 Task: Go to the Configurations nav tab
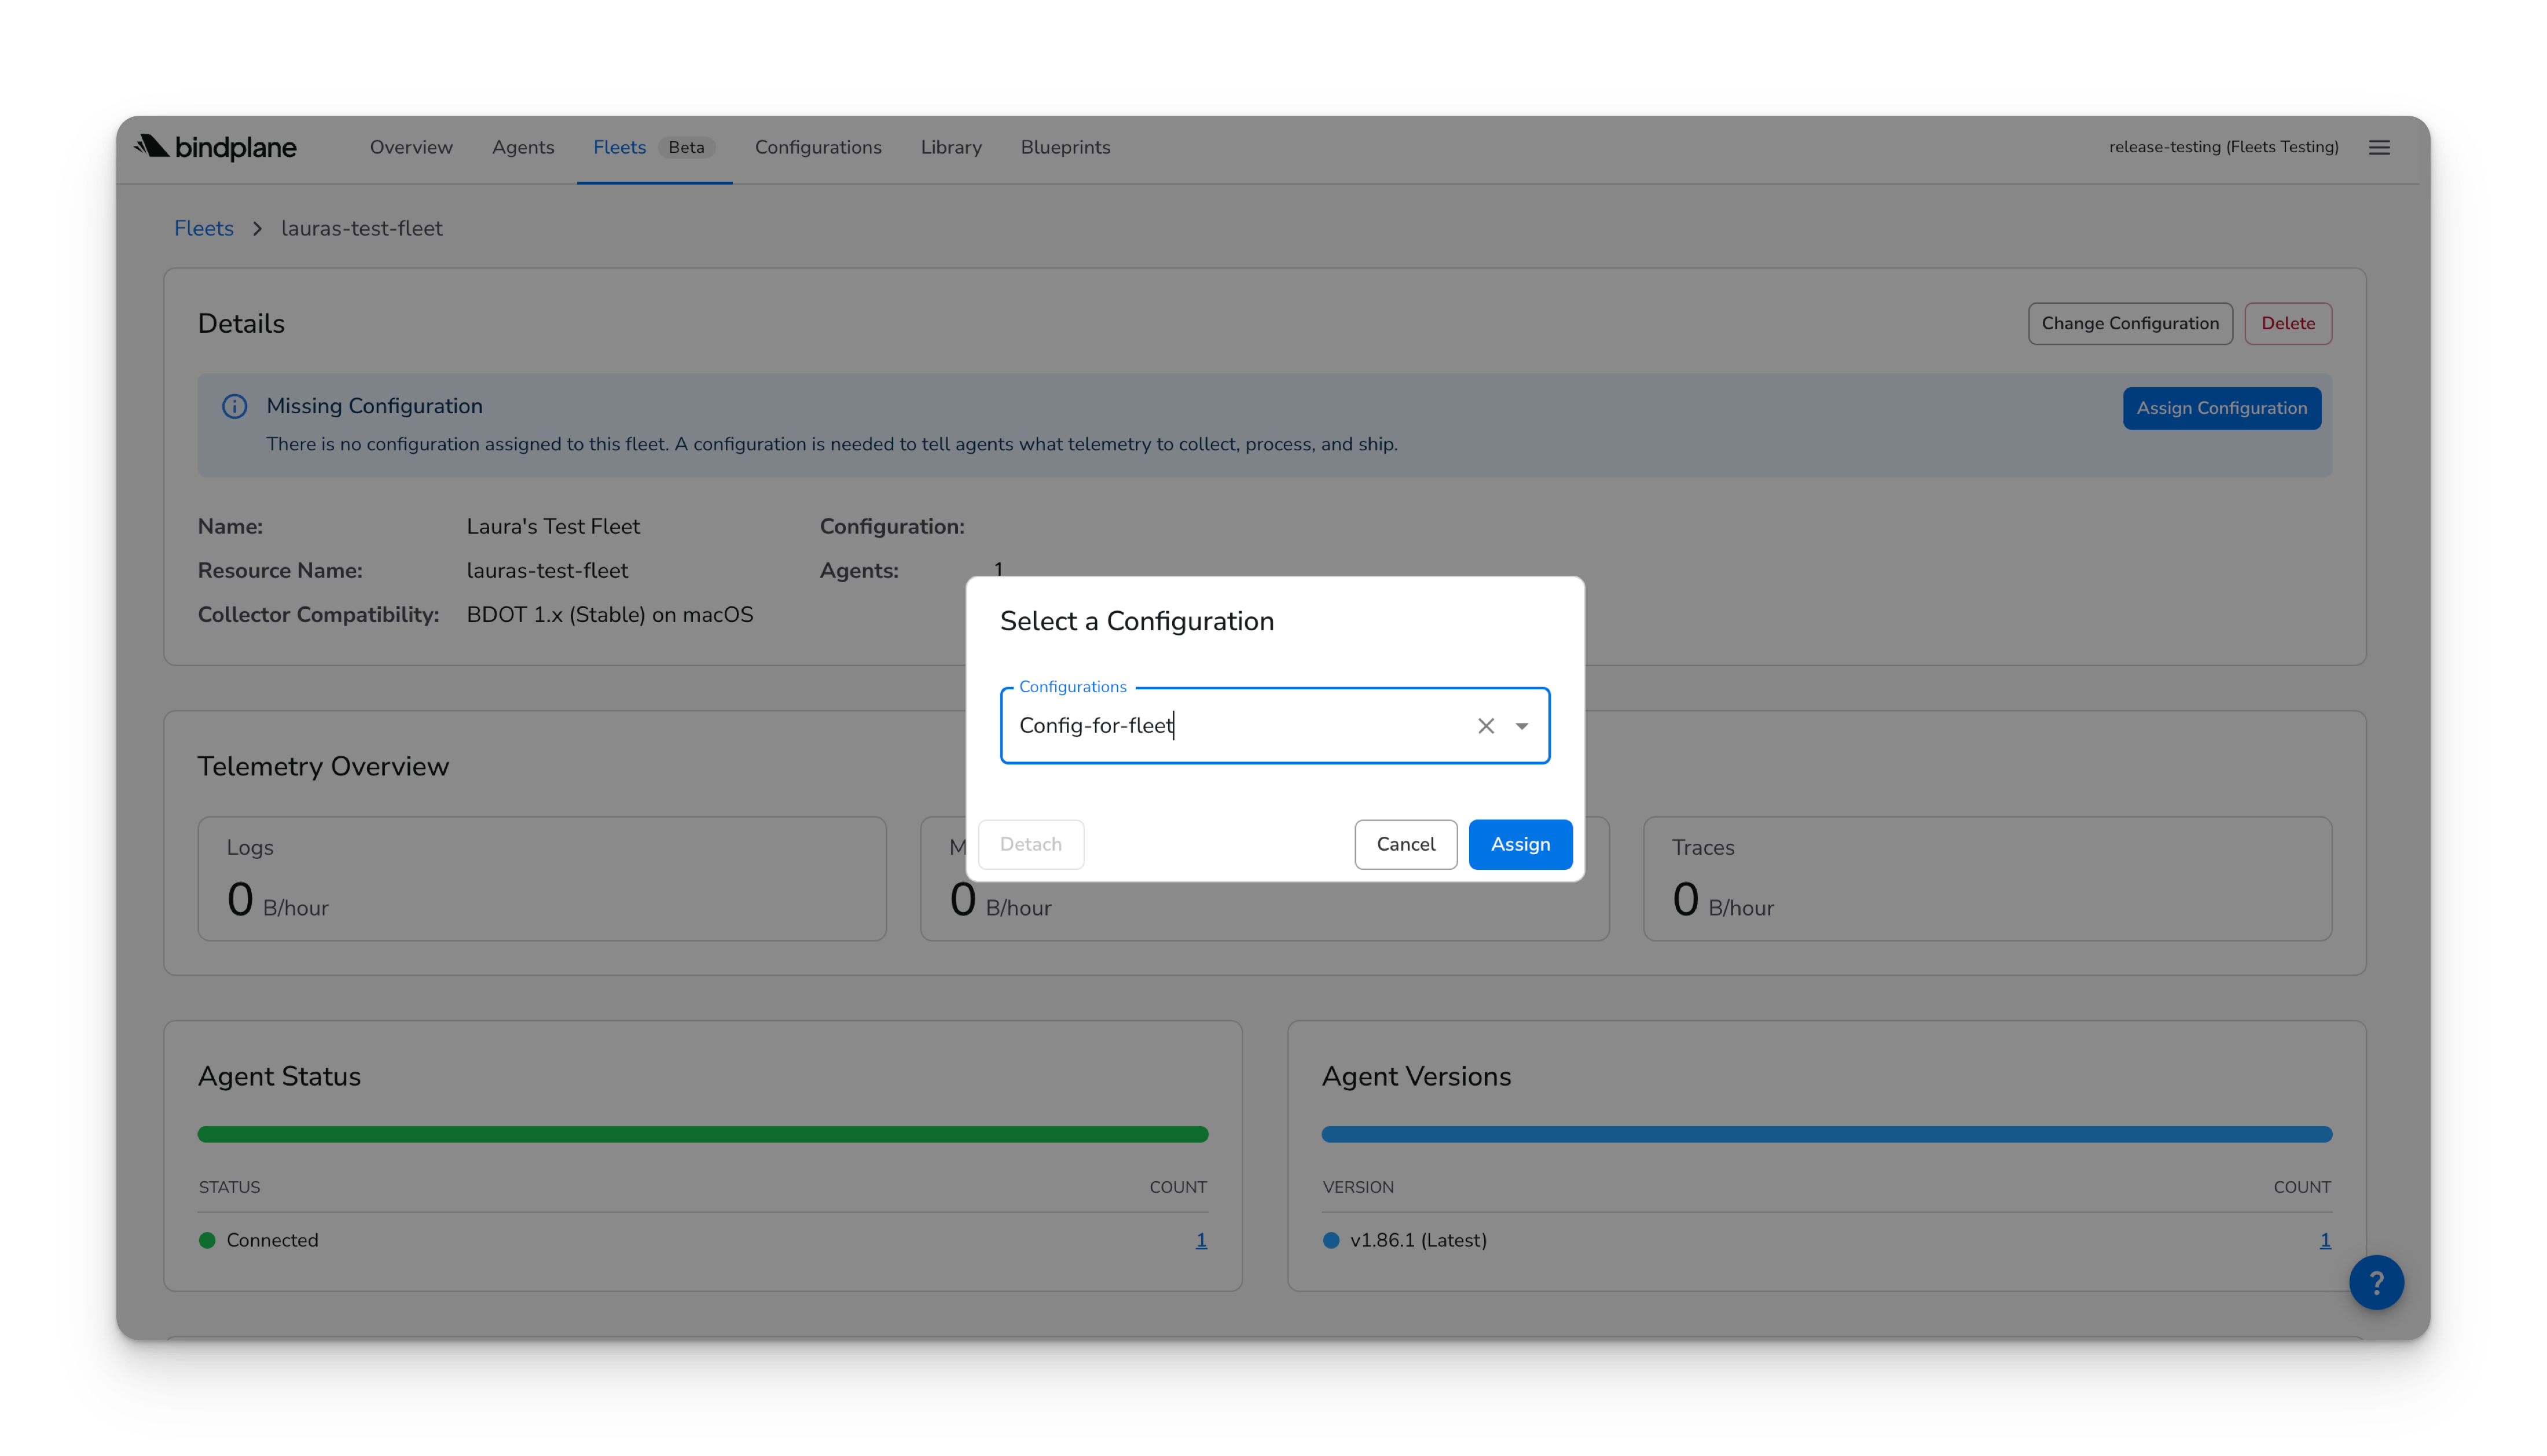point(817,147)
